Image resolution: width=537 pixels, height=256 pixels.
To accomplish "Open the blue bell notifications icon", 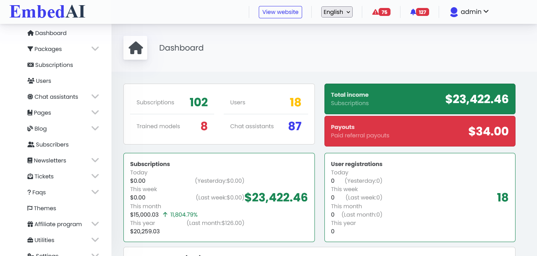I will tap(413, 12).
